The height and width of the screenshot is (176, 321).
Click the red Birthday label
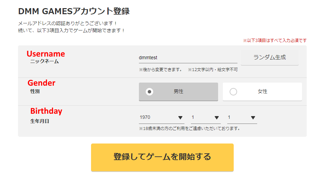coord(46,111)
